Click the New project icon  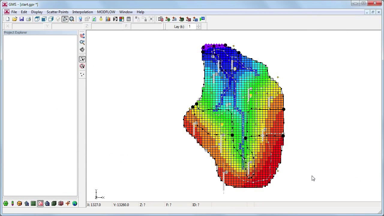click(7, 19)
